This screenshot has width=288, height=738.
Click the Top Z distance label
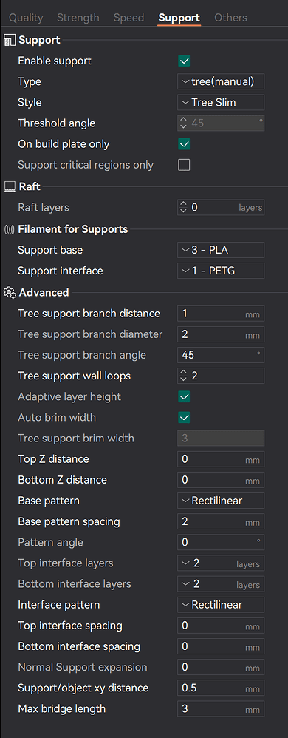point(53,459)
